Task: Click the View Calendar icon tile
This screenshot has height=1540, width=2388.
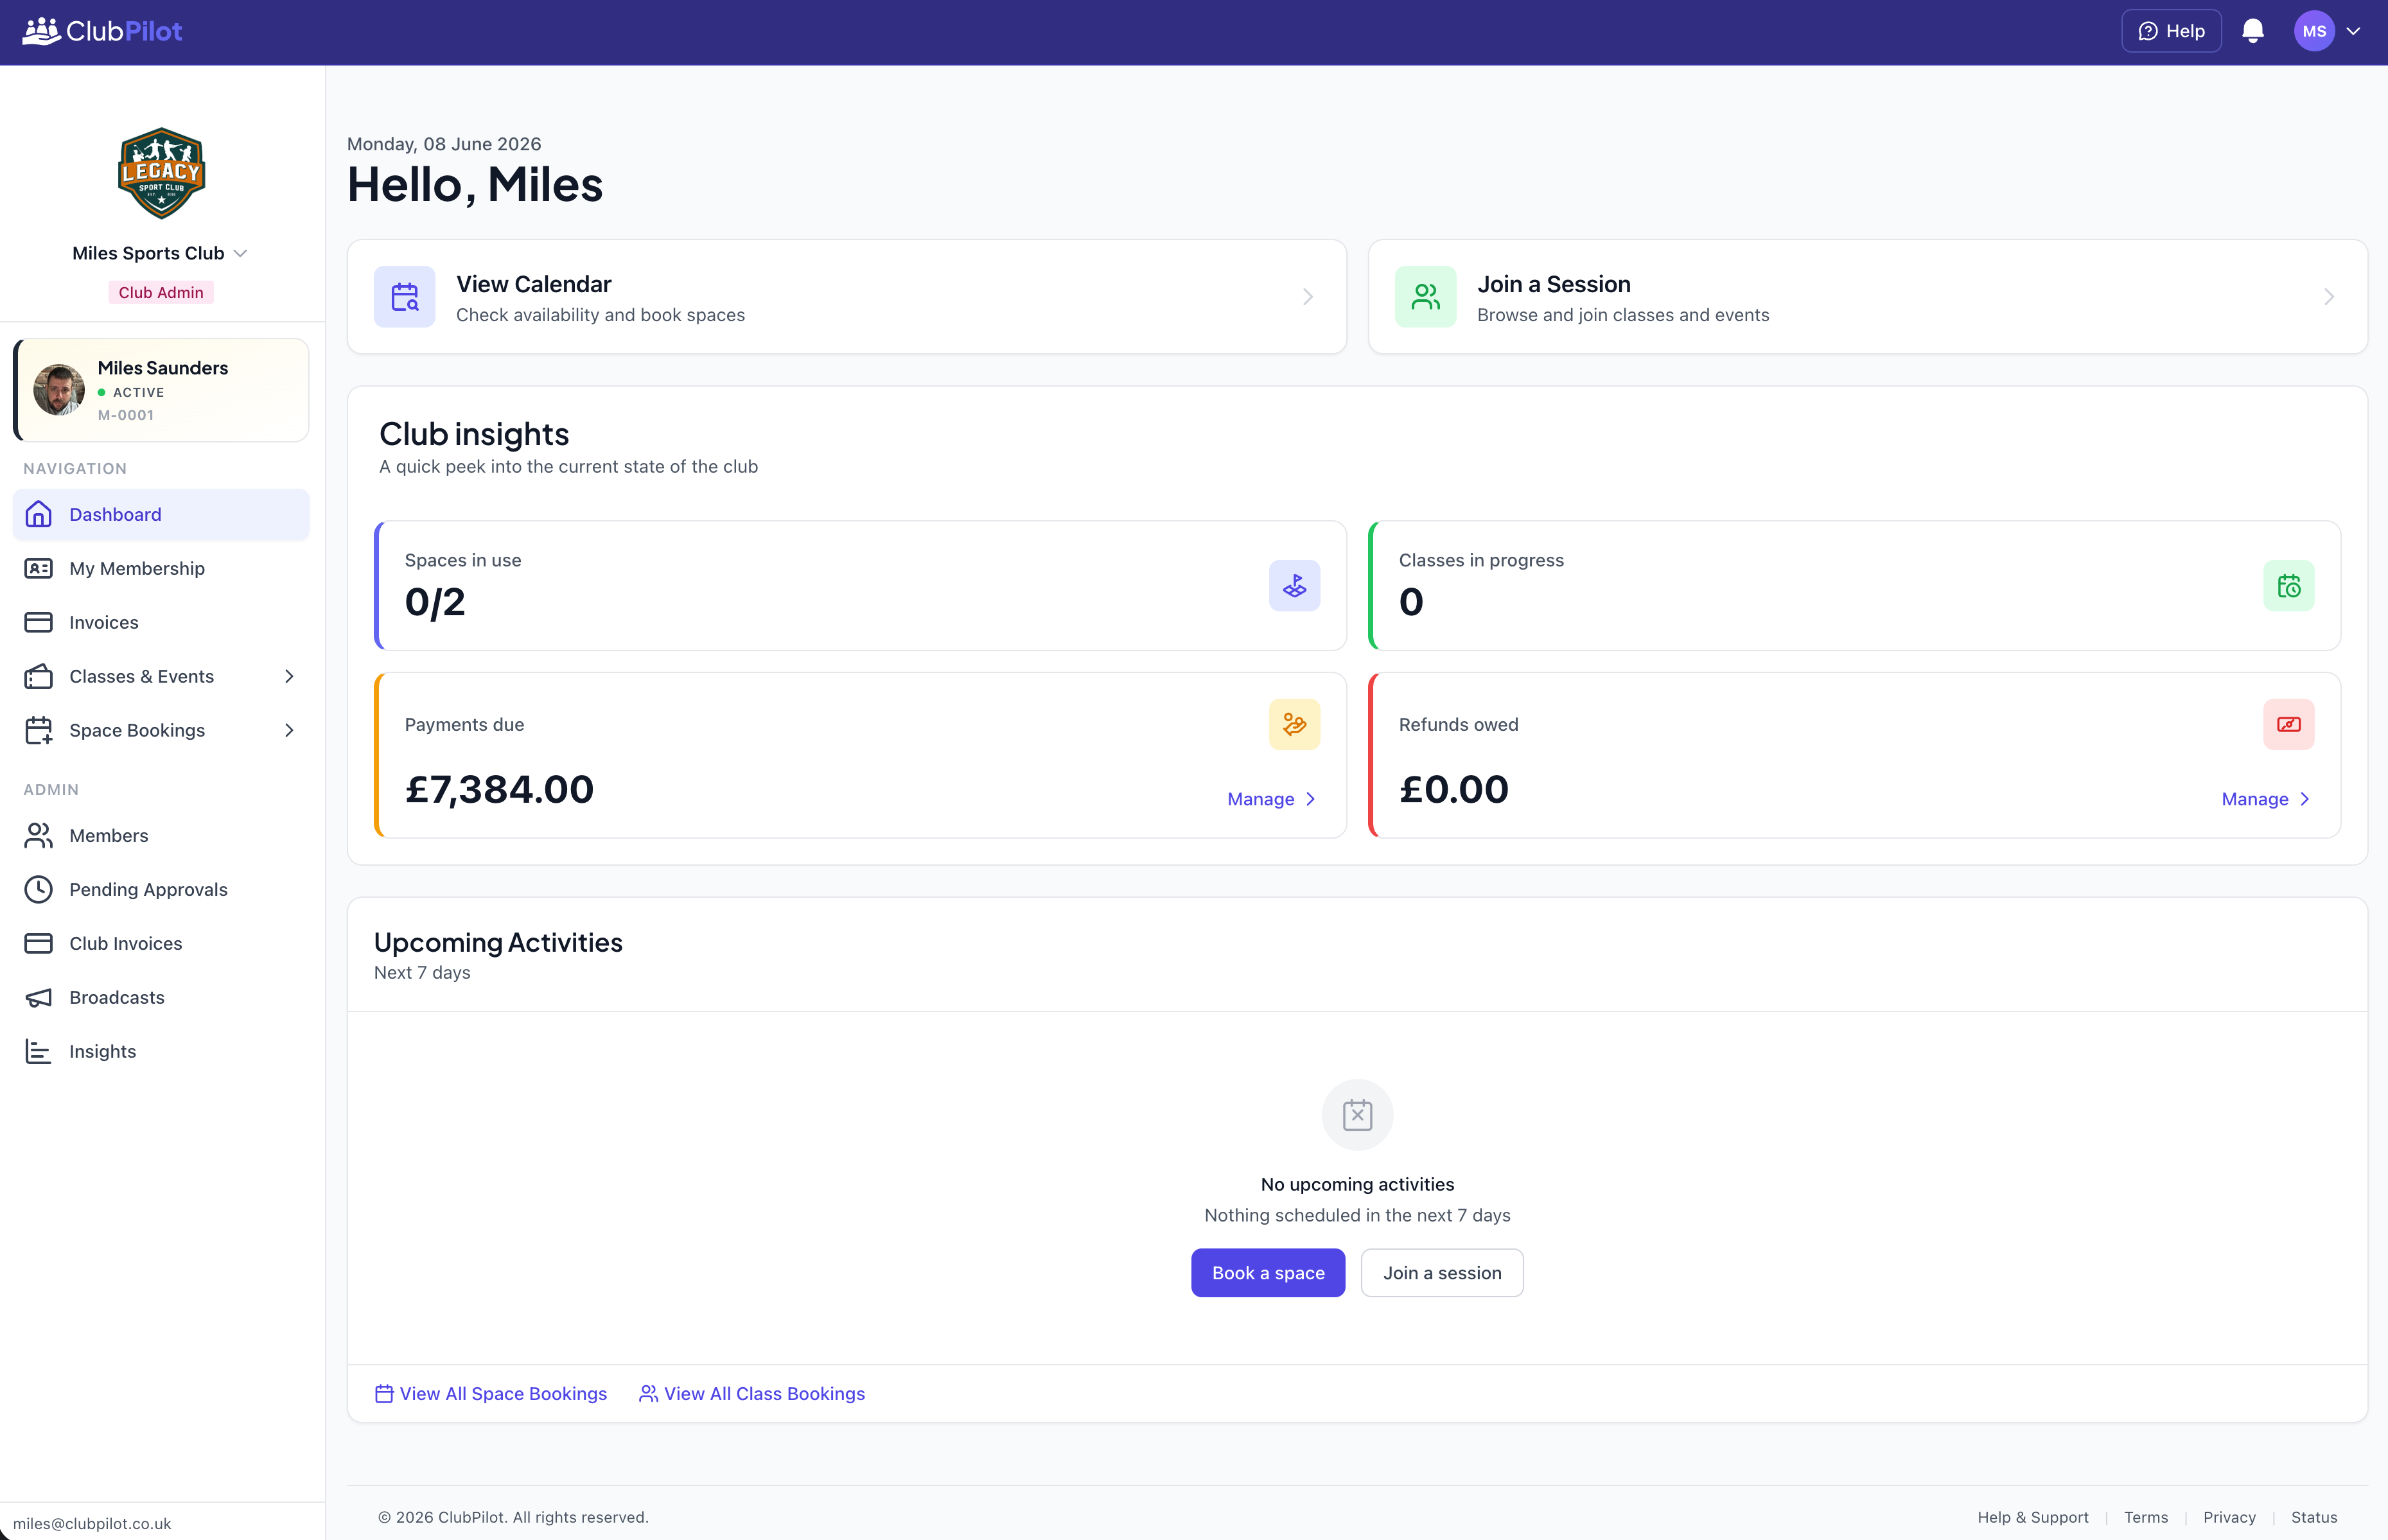Action: pos(404,296)
